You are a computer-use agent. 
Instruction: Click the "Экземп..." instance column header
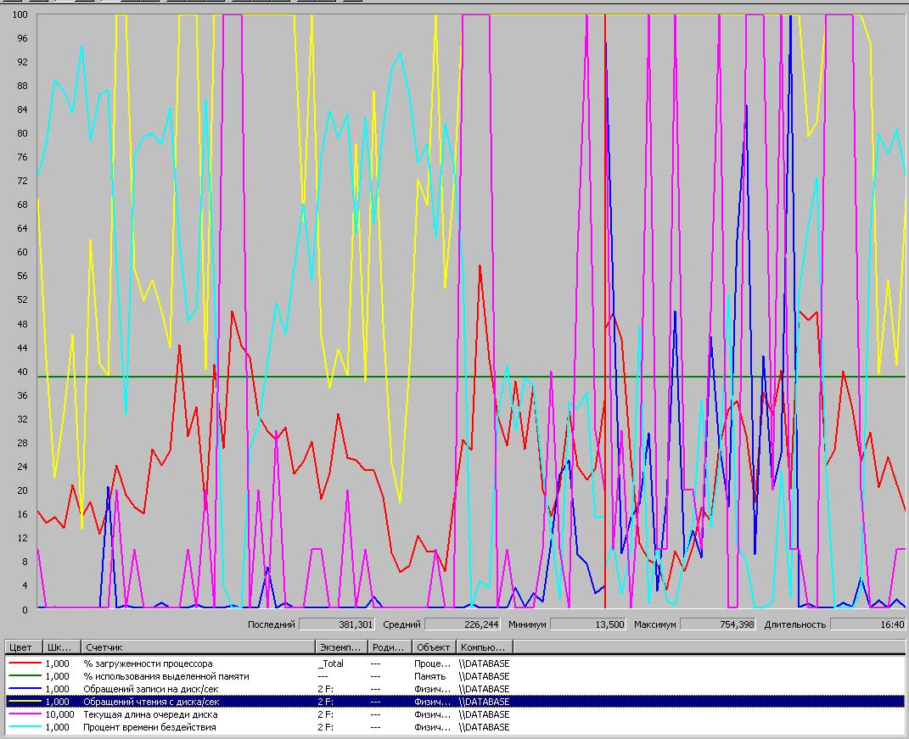click(341, 647)
